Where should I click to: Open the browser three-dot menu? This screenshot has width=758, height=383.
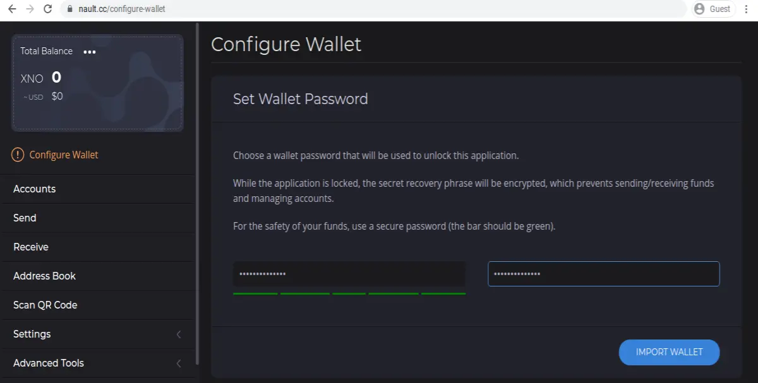click(x=747, y=9)
